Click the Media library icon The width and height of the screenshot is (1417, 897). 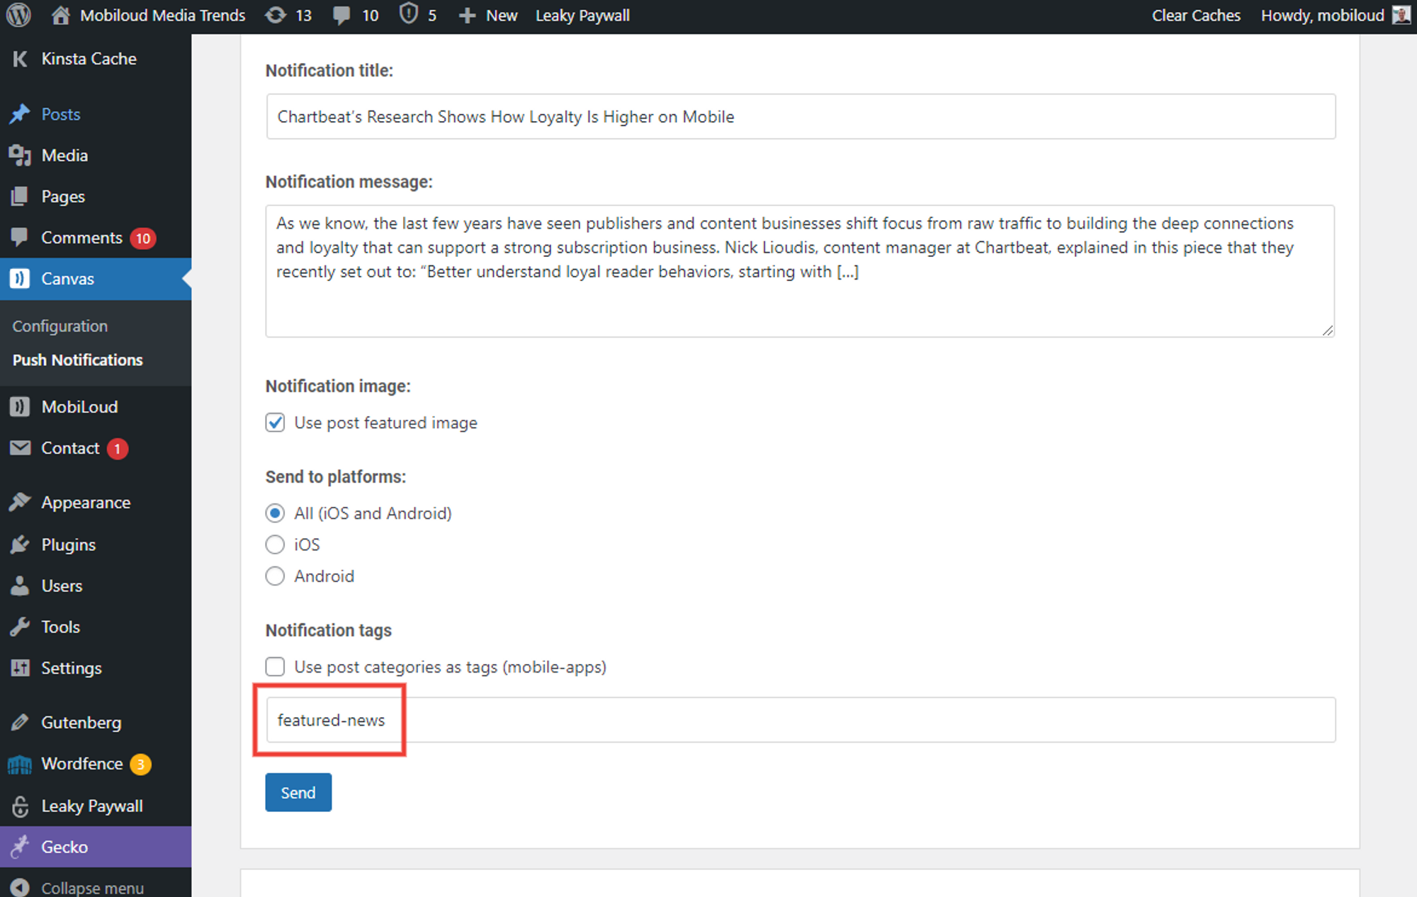20,155
